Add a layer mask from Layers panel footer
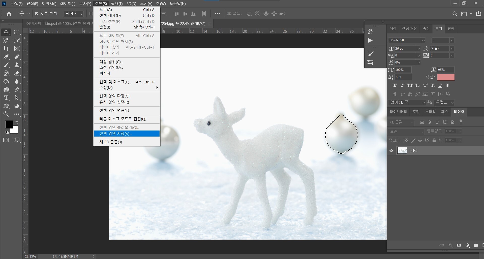The image size is (484, 259). [x=459, y=245]
